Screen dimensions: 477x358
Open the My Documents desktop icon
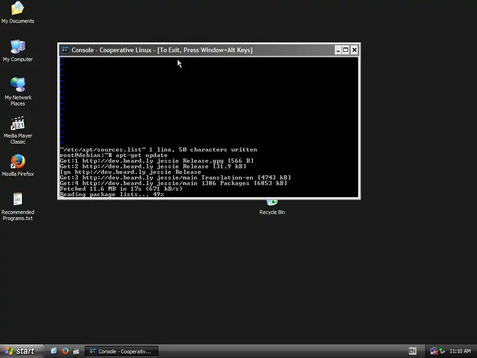coord(18,12)
